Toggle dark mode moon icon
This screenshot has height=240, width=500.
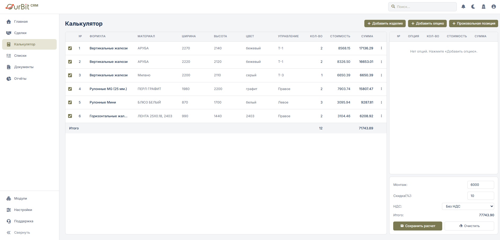(473, 7)
